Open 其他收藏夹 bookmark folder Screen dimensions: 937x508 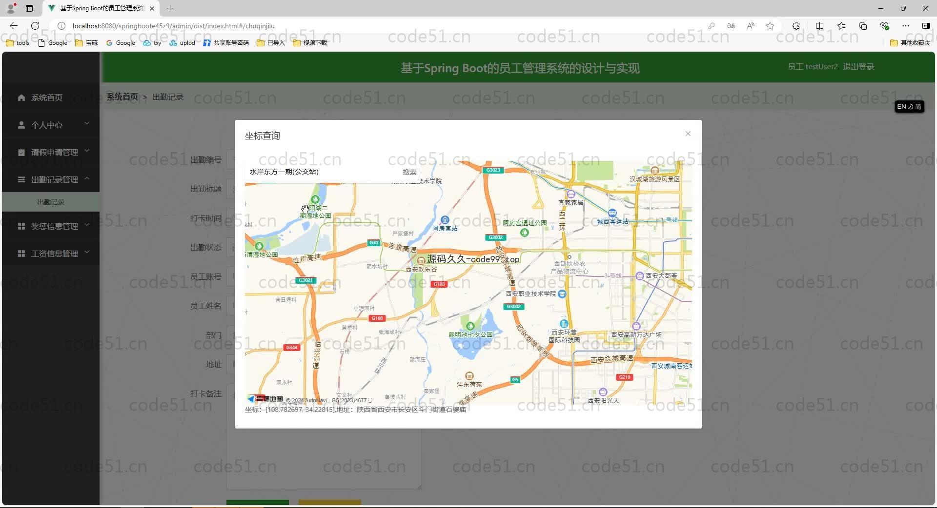910,43
